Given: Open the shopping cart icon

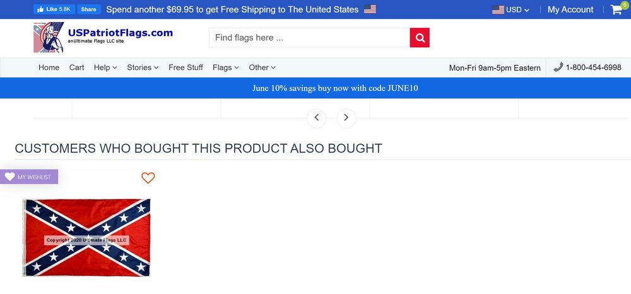Looking at the screenshot, I should coord(616,9).
